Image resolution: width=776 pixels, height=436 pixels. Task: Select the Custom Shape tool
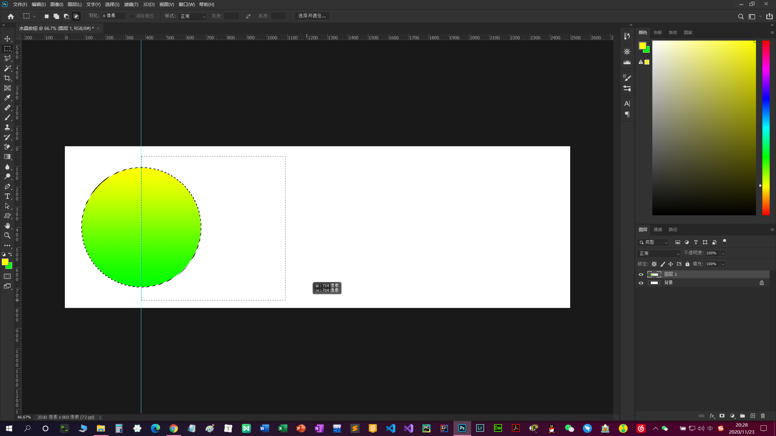coord(7,216)
